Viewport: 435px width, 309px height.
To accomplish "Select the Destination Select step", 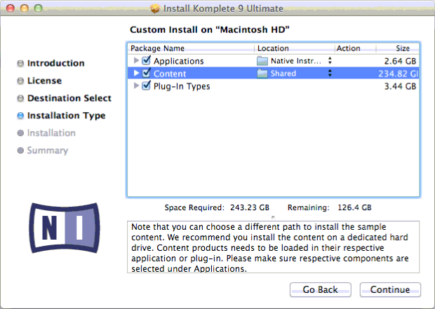I will tap(69, 98).
